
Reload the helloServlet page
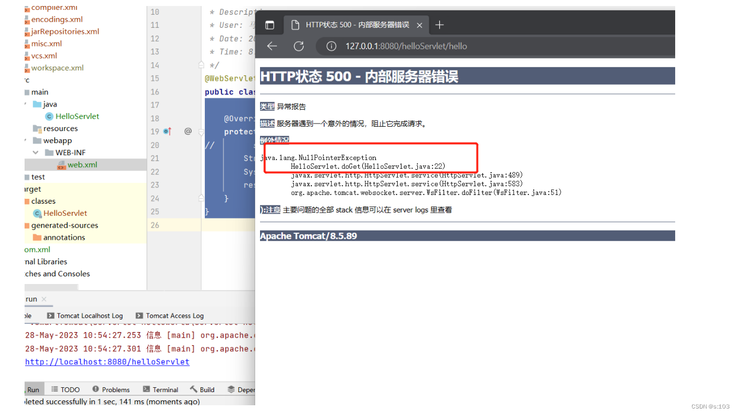(299, 46)
